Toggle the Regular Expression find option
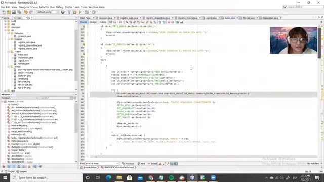 168,164
